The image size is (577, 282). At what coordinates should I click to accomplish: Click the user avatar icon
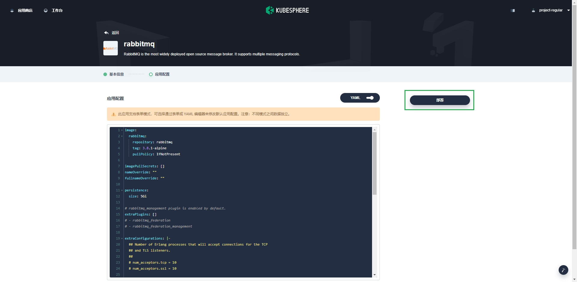pyautogui.click(x=533, y=11)
